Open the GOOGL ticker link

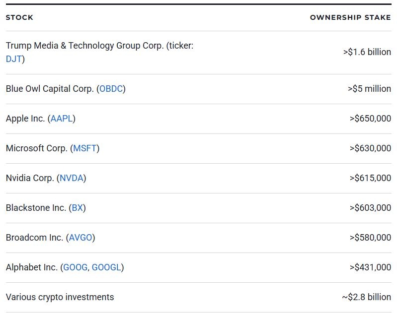pyautogui.click(x=106, y=267)
